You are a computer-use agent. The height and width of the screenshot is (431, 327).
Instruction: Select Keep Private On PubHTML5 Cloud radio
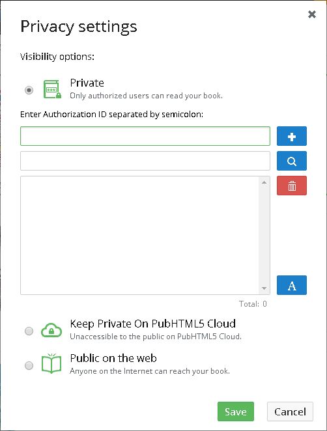coord(29,331)
